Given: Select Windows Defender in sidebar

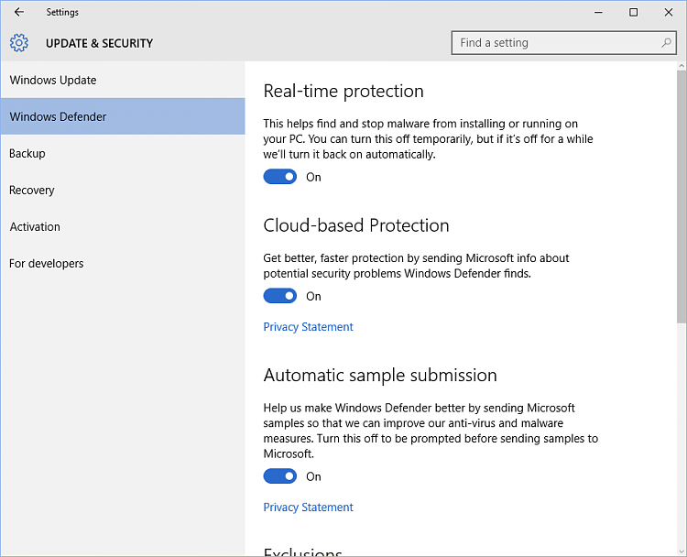Looking at the screenshot, I should tap(123, 116).
